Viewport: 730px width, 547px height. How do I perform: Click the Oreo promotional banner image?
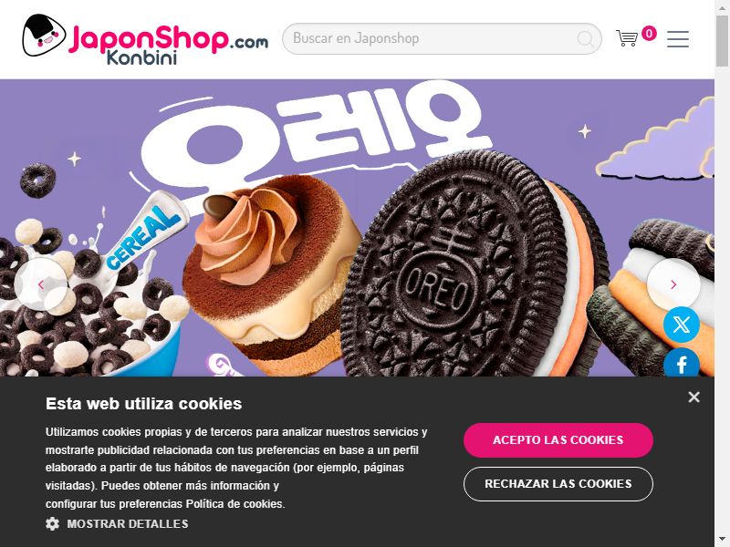[x=357, y=228]
